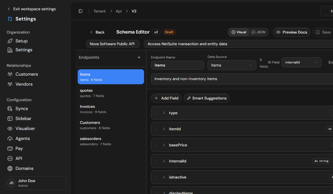Open Agents icon in sidebar
This screenshot has height=194, width=333.
pos(10,139)
